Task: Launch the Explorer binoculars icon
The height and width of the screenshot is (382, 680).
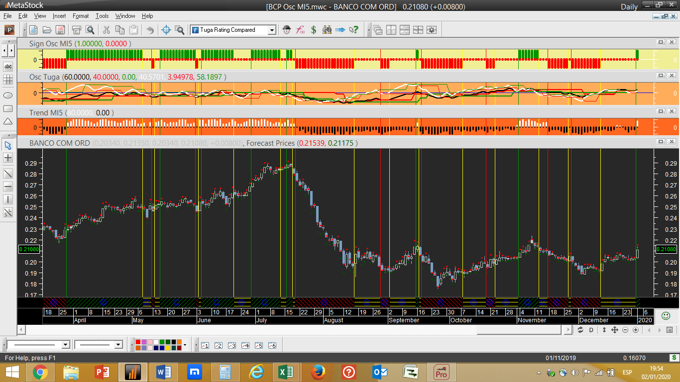Action: pyautogui.click(x=327, y=30)
